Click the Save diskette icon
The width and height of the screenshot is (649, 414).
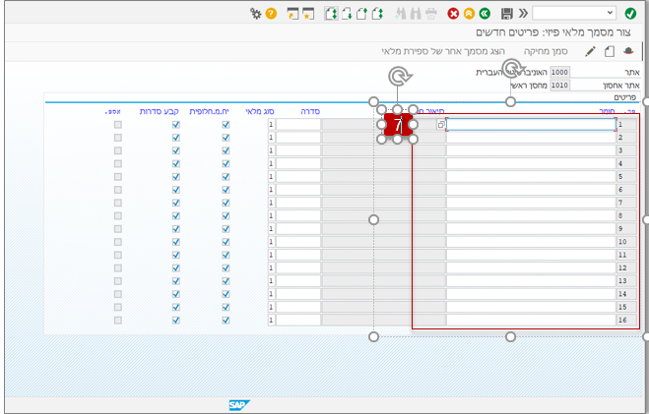507,14
